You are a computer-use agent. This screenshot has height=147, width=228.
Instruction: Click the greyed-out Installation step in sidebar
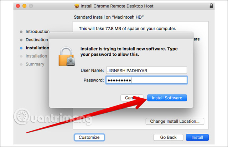[36, 56]
